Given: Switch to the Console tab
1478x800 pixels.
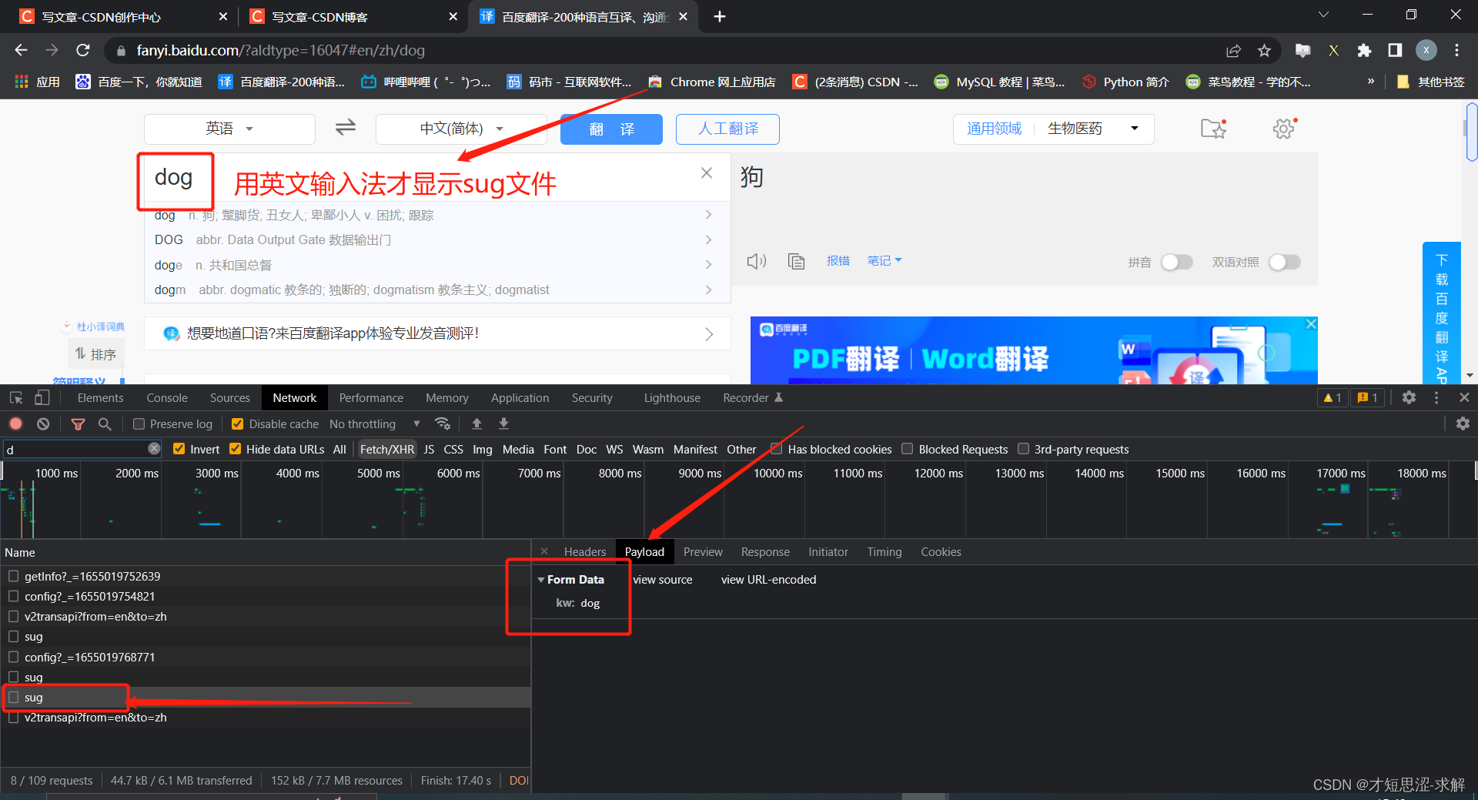Looking at the screenshot, I should pyautogui.click(x=167, y=398).
